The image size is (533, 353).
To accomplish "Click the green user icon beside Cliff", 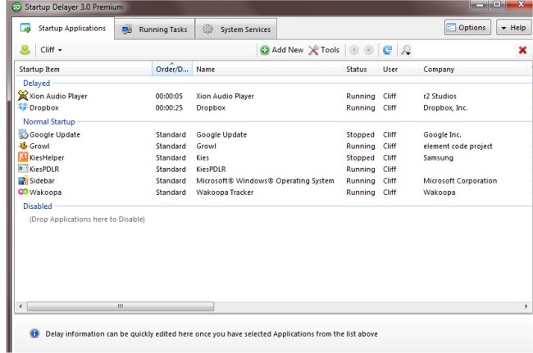I will [x=25, y=50].
